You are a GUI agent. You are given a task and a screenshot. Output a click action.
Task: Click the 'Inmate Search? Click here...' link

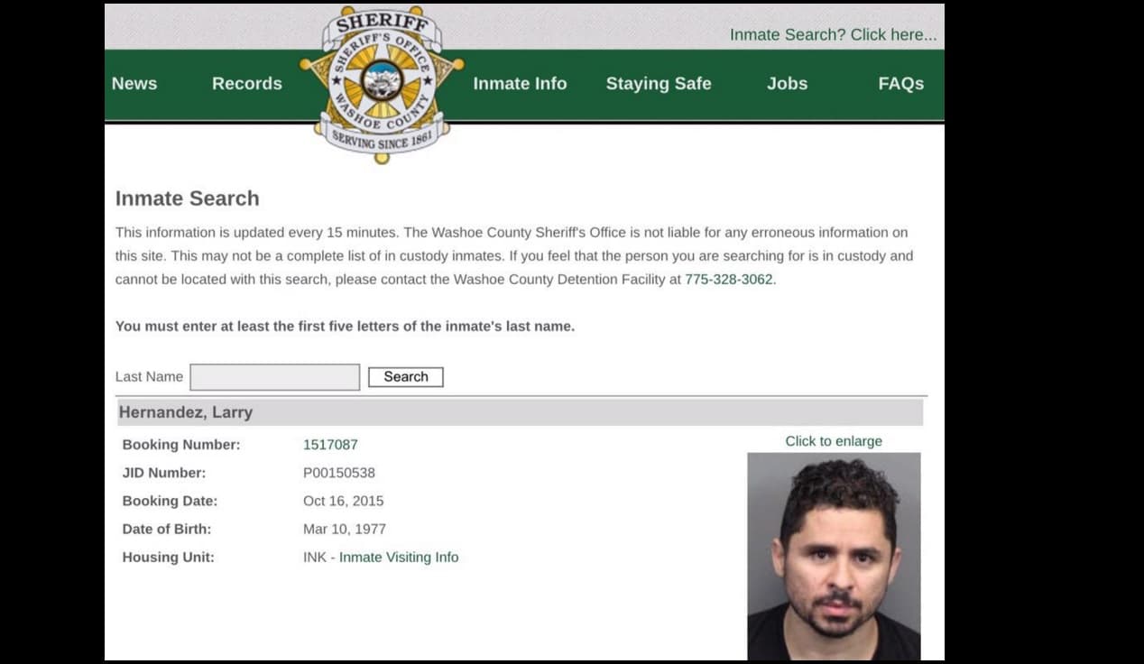click(x=833, y=34)
